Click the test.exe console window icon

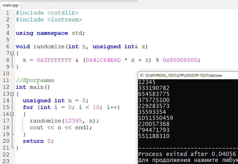(x=142, y=75)
